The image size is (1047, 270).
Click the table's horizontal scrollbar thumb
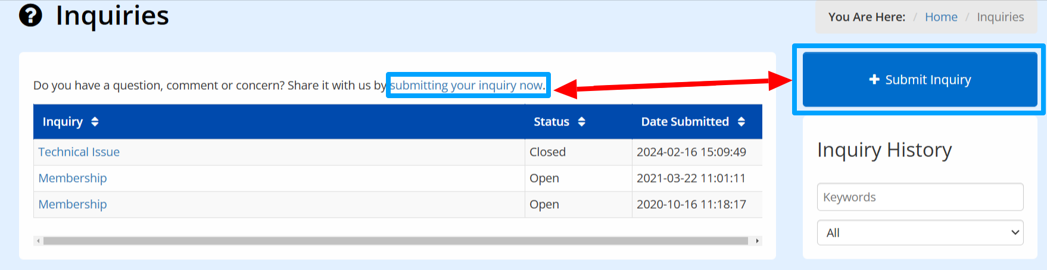click(x=395, y=241)
